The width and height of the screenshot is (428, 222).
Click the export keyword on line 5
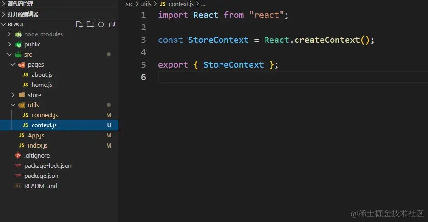173,65
